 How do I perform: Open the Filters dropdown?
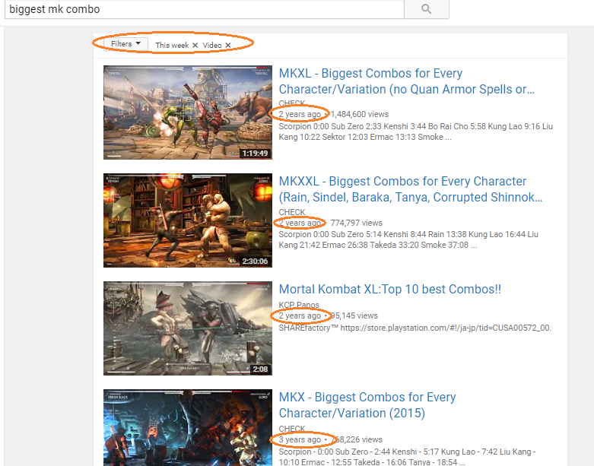click(x=125, y=44)
